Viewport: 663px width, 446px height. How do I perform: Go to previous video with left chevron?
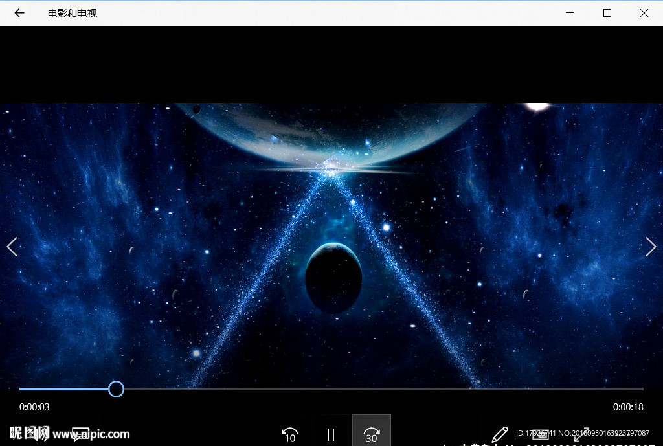tap(12, 247)
